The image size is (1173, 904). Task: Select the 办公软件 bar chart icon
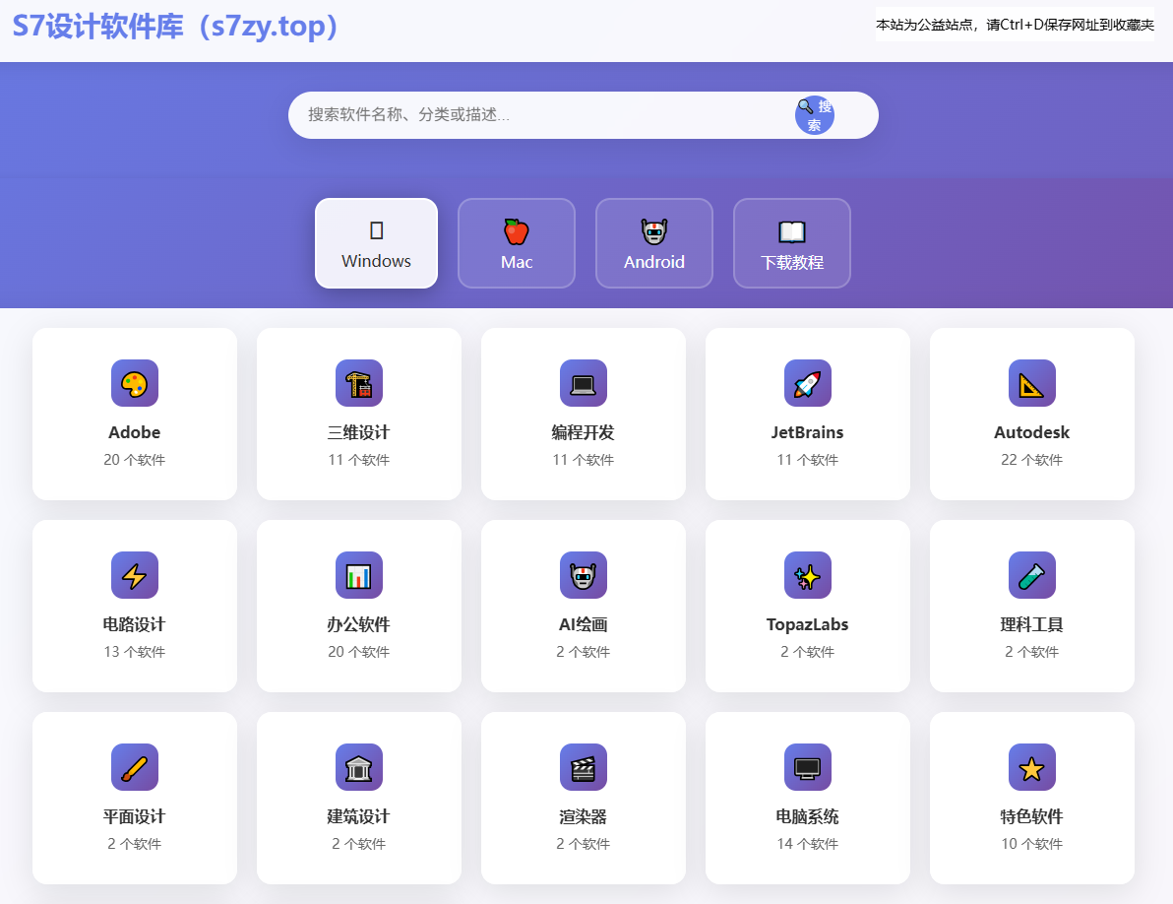359,575
